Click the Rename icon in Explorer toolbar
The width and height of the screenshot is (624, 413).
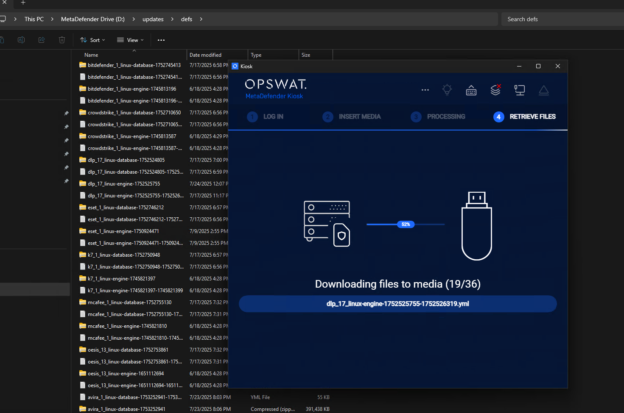[x=21, y=40]
